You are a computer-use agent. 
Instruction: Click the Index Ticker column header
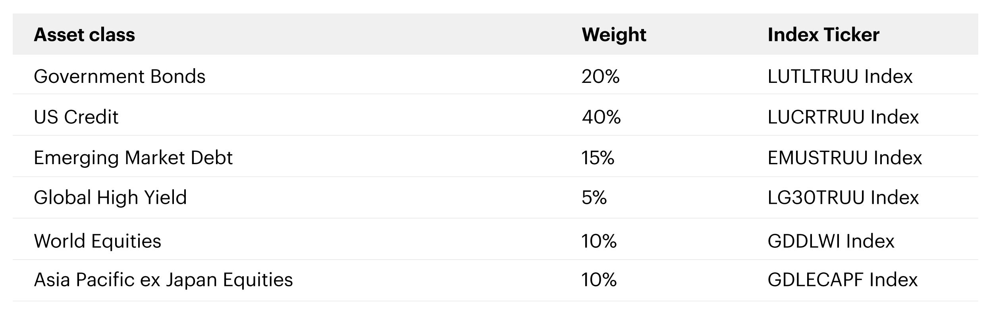[823, 34]
